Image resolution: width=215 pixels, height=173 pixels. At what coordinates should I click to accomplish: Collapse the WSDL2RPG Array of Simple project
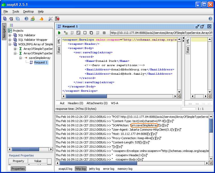(10, 44)
